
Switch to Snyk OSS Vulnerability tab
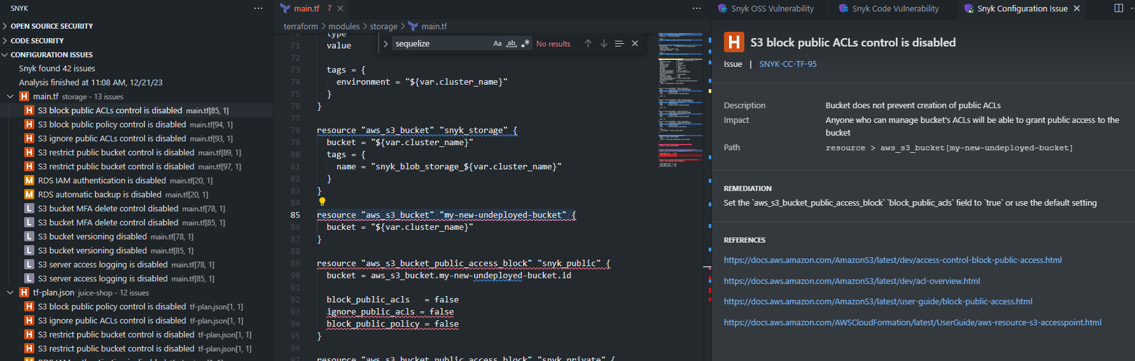[x=772, y=8]
